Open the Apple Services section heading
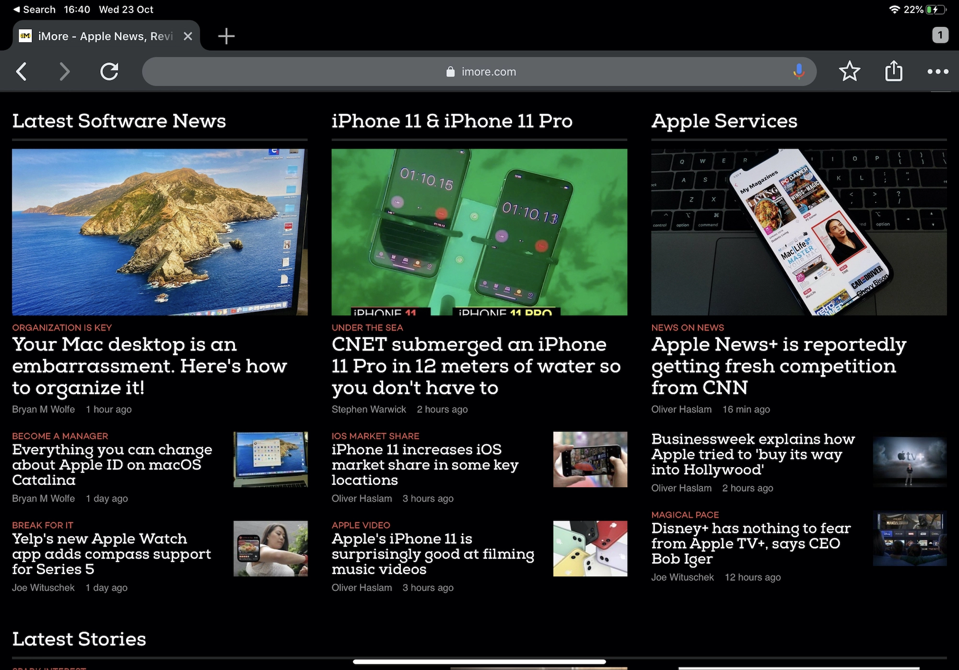Image resolution: width=959 pixels, height=670 pixels. pos(724,122)
